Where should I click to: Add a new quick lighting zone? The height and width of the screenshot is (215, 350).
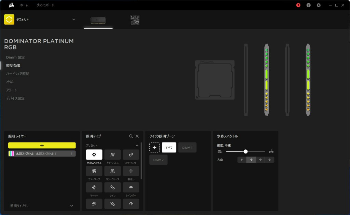[154, 147]
